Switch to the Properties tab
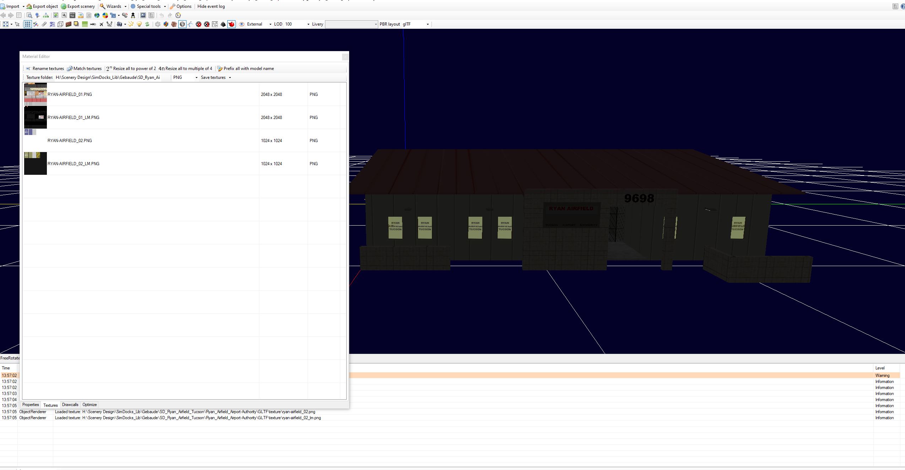The height and width of the screenshot is (470, 905). [31, 405]
